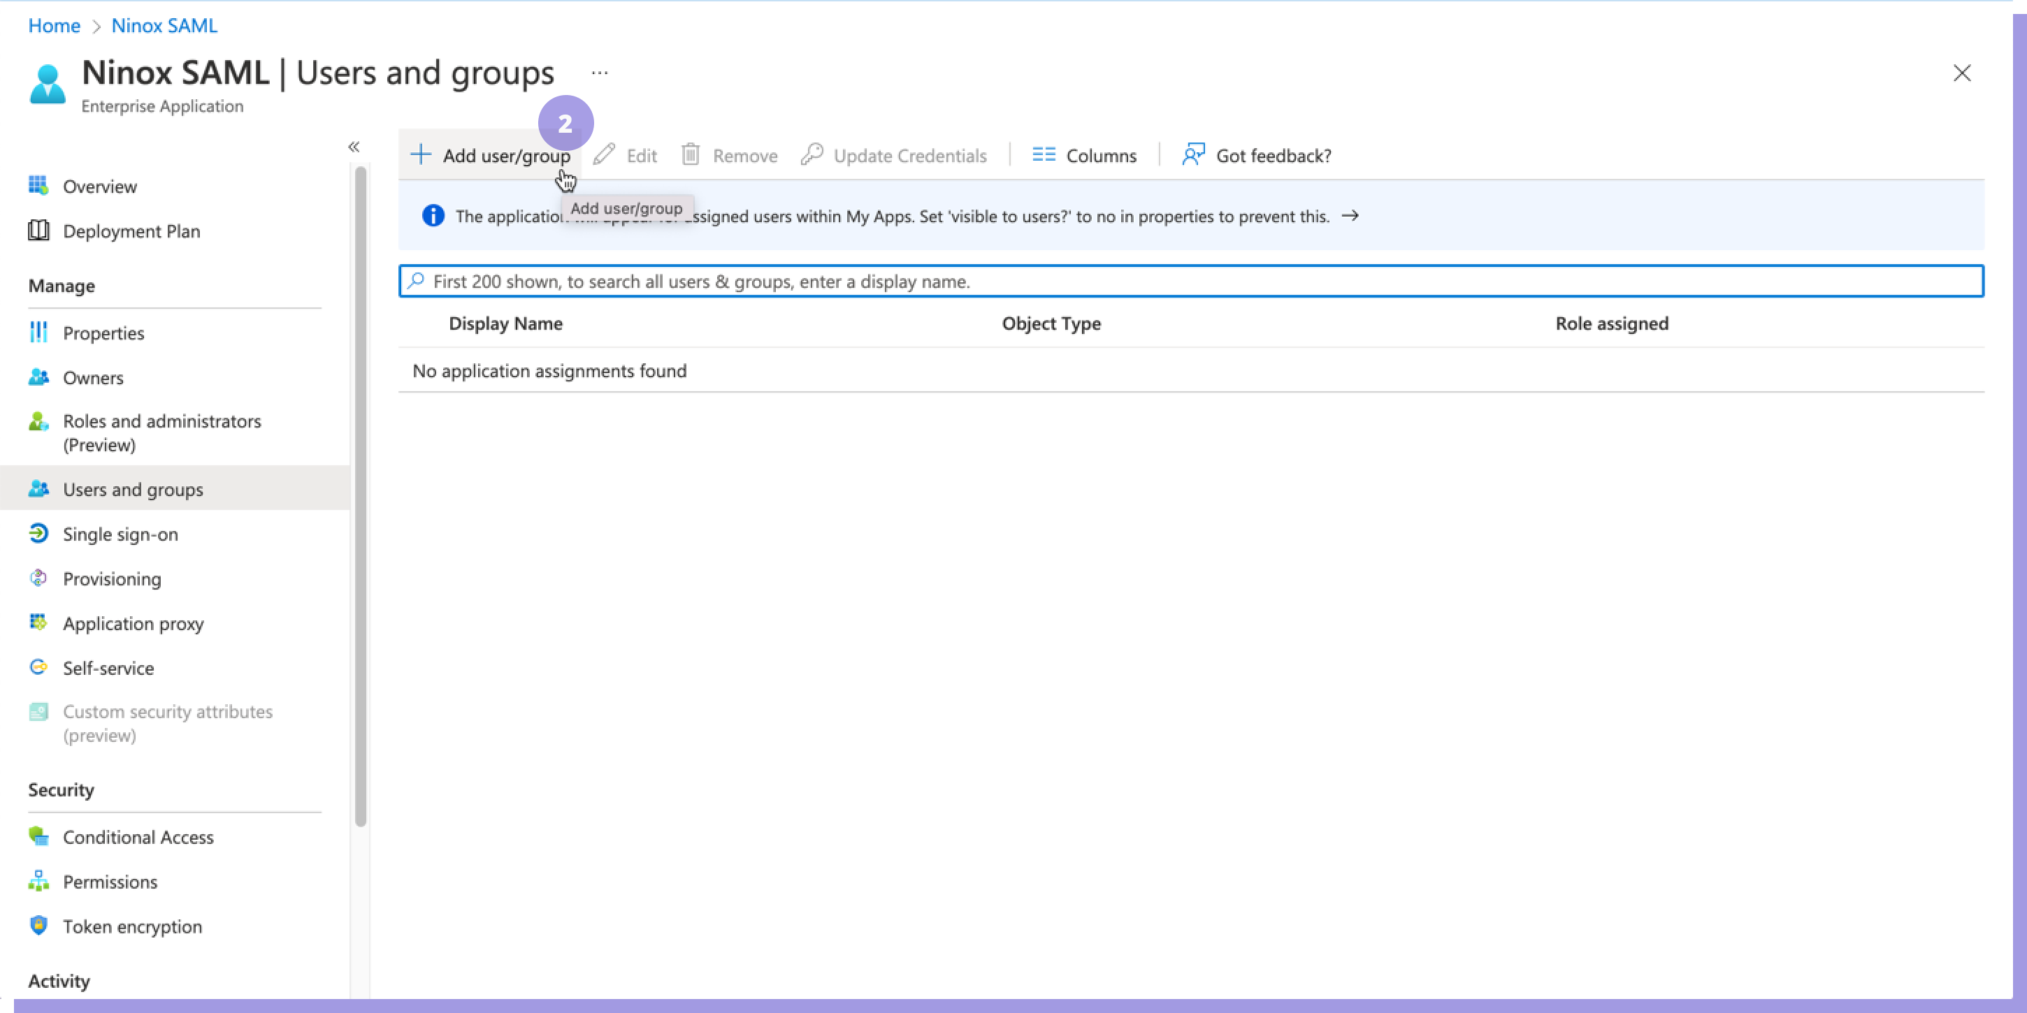Close the Users and groups blade
Image resolution: width=2027 pixels, height=1013 pixels.
click(1962, 73)
